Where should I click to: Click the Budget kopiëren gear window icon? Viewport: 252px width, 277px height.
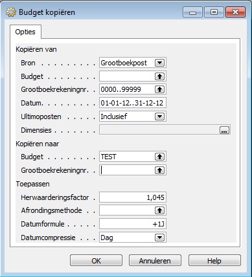click(x=11, y=12)
